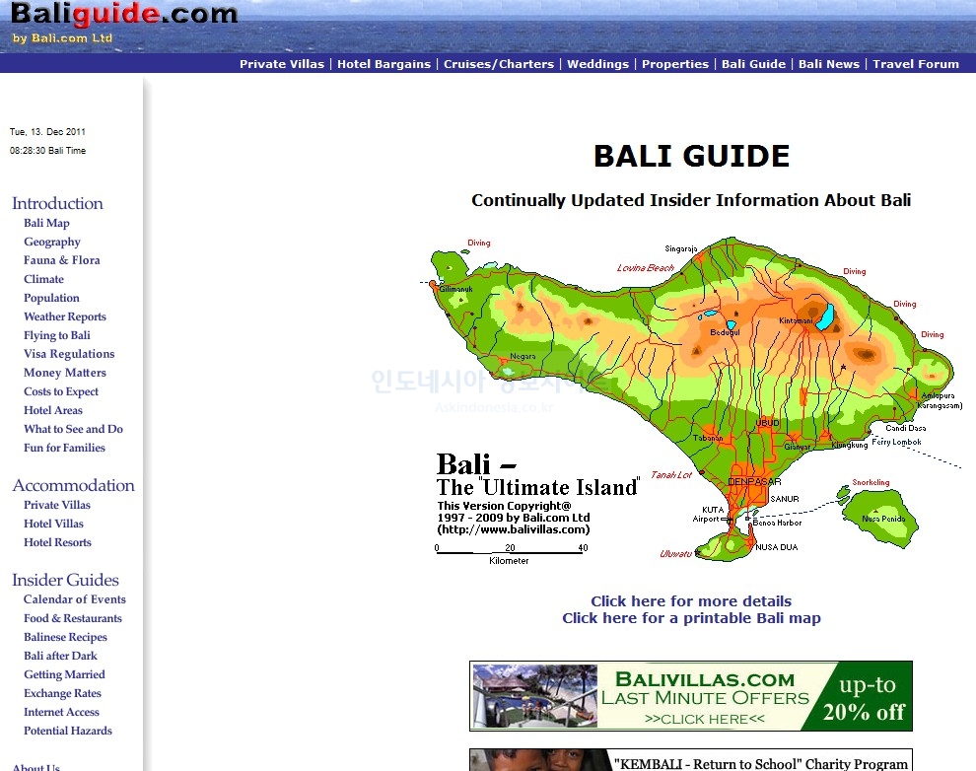Viewport: 976px width, 771px height.
Task: Click the Bali after Dark link
Action: point(60,656)
